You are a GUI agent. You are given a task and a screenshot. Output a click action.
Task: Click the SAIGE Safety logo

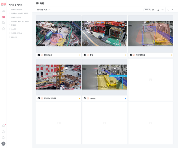4,4
